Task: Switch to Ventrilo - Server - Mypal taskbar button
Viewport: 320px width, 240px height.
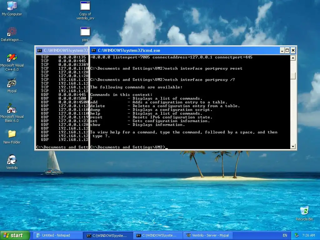Action: (208, 235)
